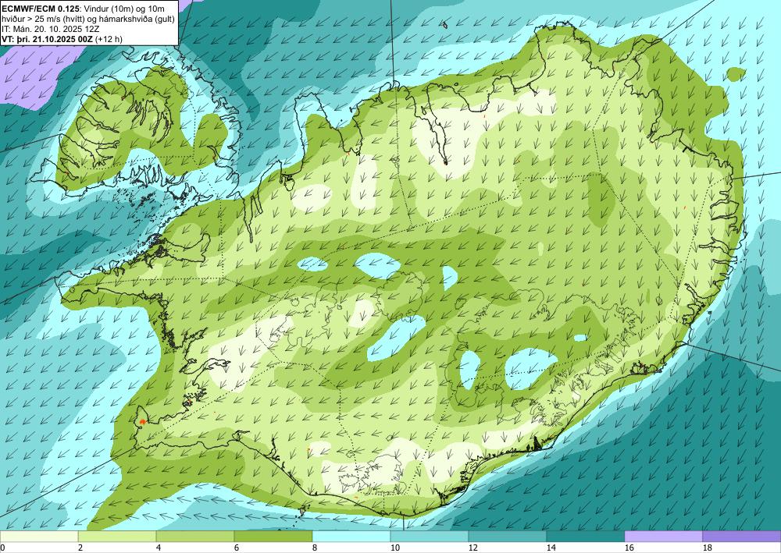Click the 6–8 m/s dark green legend swatch
The height and width of the screenshot is (553, 781).
(x=273, y=537)
